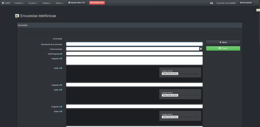Open the calendar picker for Fecha encuesta

[x=201, y=49]
